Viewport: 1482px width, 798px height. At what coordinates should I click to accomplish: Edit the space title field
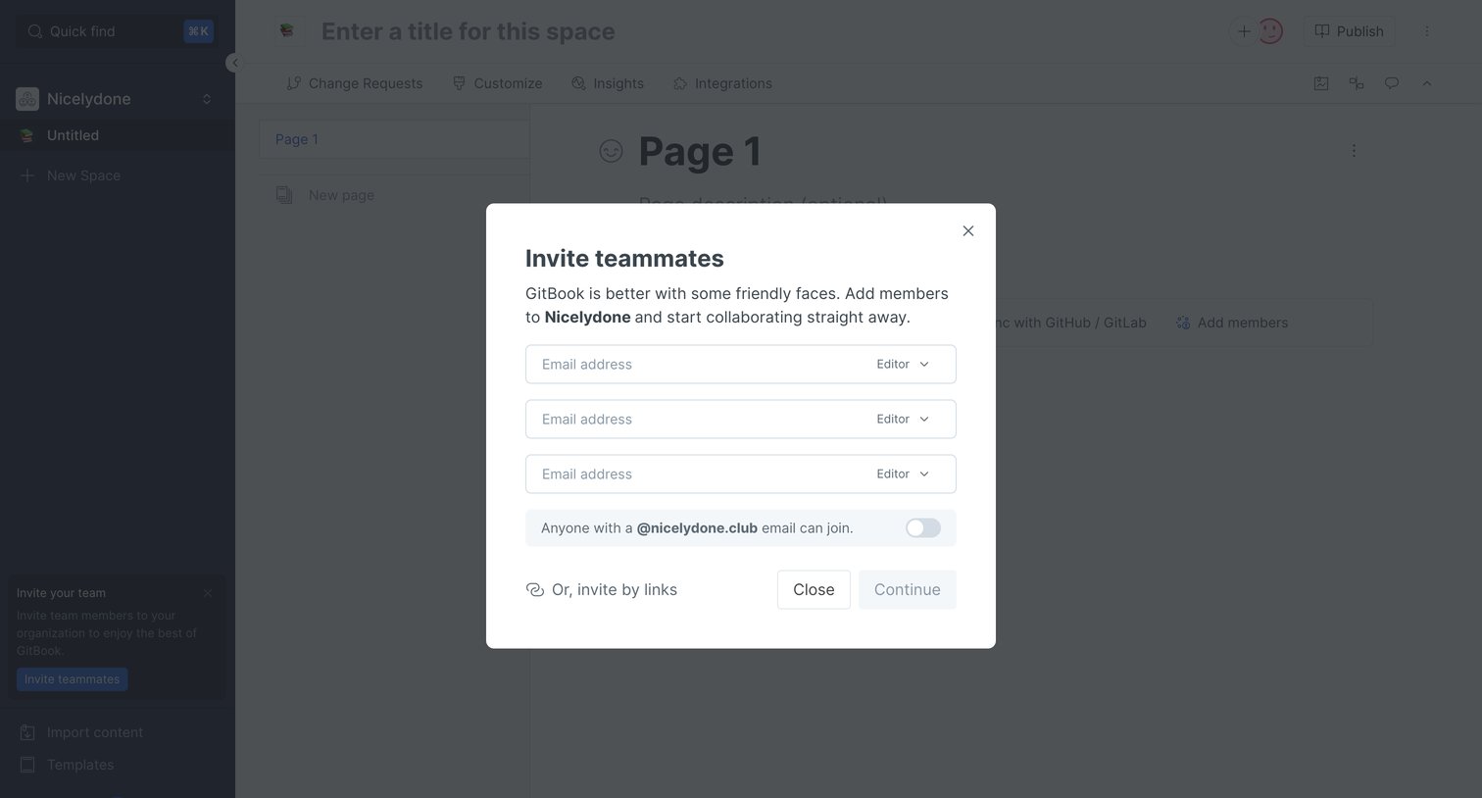(x=469, y=31)
